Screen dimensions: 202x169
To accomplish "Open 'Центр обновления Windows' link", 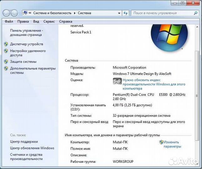I will [32, 148].
